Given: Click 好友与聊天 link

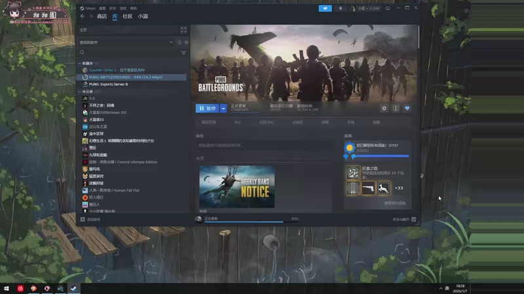Looking at the screenshot, I should coord(401,220).
